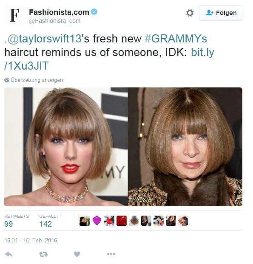Retweet using the retweet icon

43,254
